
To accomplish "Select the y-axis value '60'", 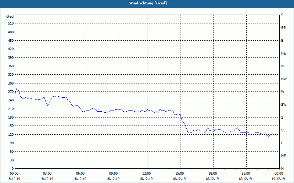I will click(x=12, y=152).
